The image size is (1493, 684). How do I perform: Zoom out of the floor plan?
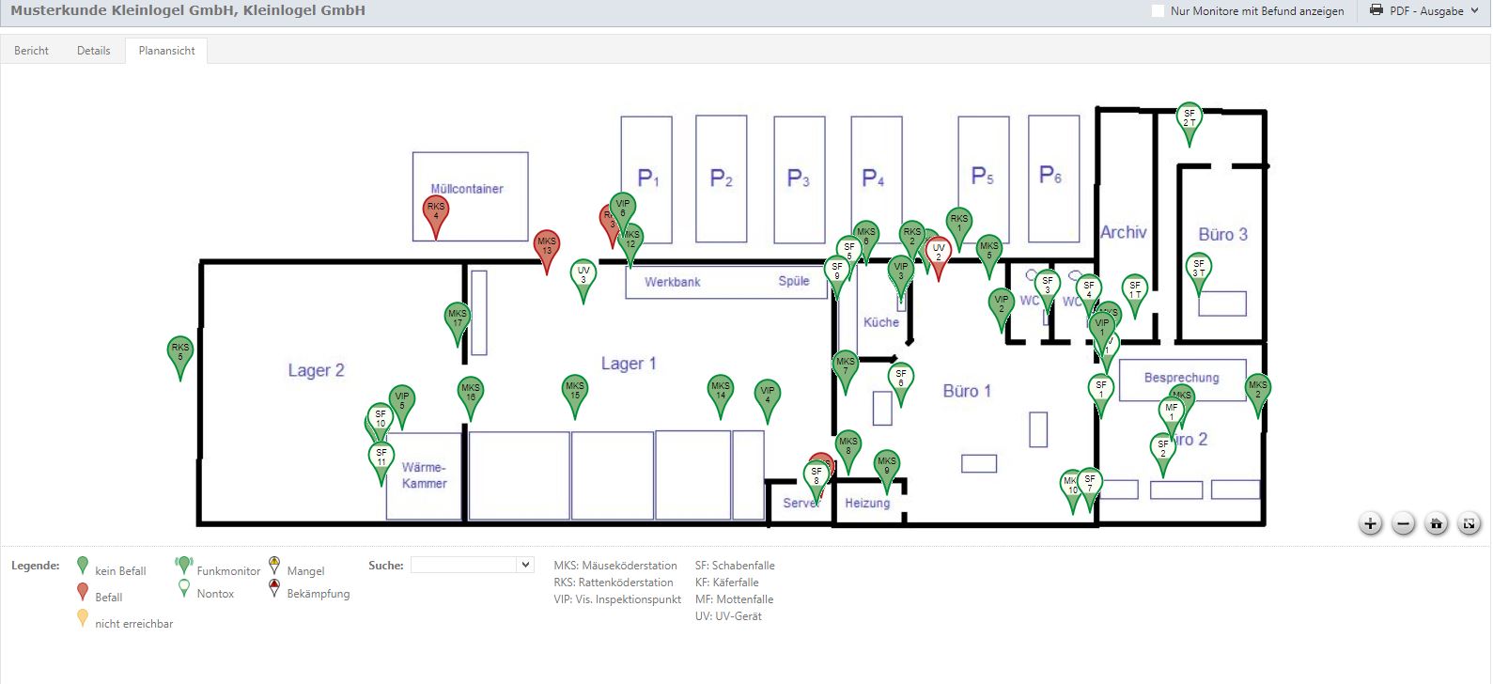[1404, 524]
